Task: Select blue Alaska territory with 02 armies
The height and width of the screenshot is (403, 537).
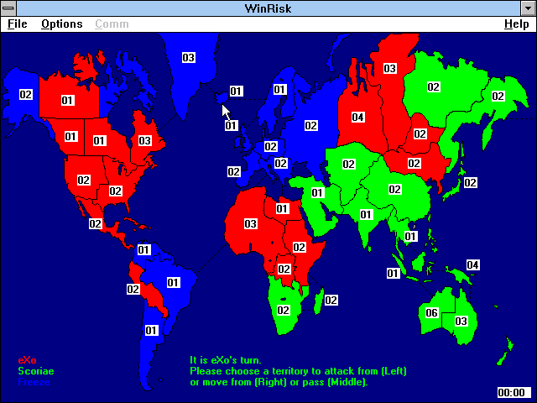Action: pos(26,95)
